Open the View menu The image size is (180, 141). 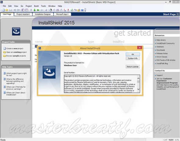(16, 6)
